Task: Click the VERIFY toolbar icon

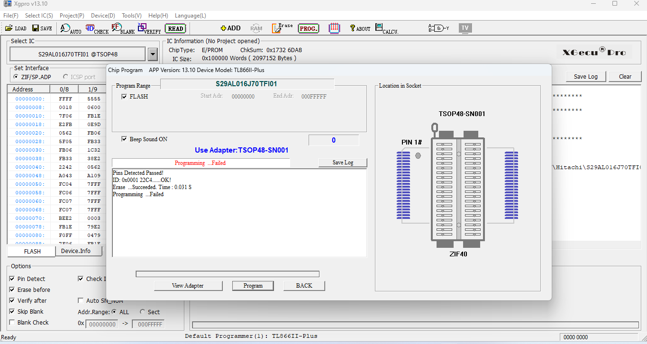Action: 149,29
